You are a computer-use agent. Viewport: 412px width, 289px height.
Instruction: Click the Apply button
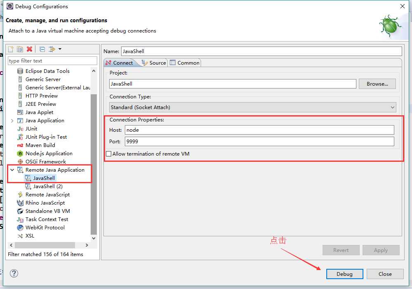[381, 250]
